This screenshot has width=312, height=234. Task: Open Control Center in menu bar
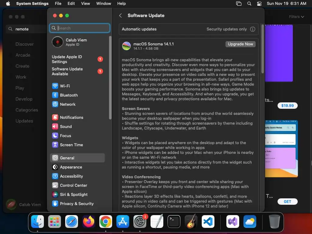pyautogui.click(x=259, y=4)
